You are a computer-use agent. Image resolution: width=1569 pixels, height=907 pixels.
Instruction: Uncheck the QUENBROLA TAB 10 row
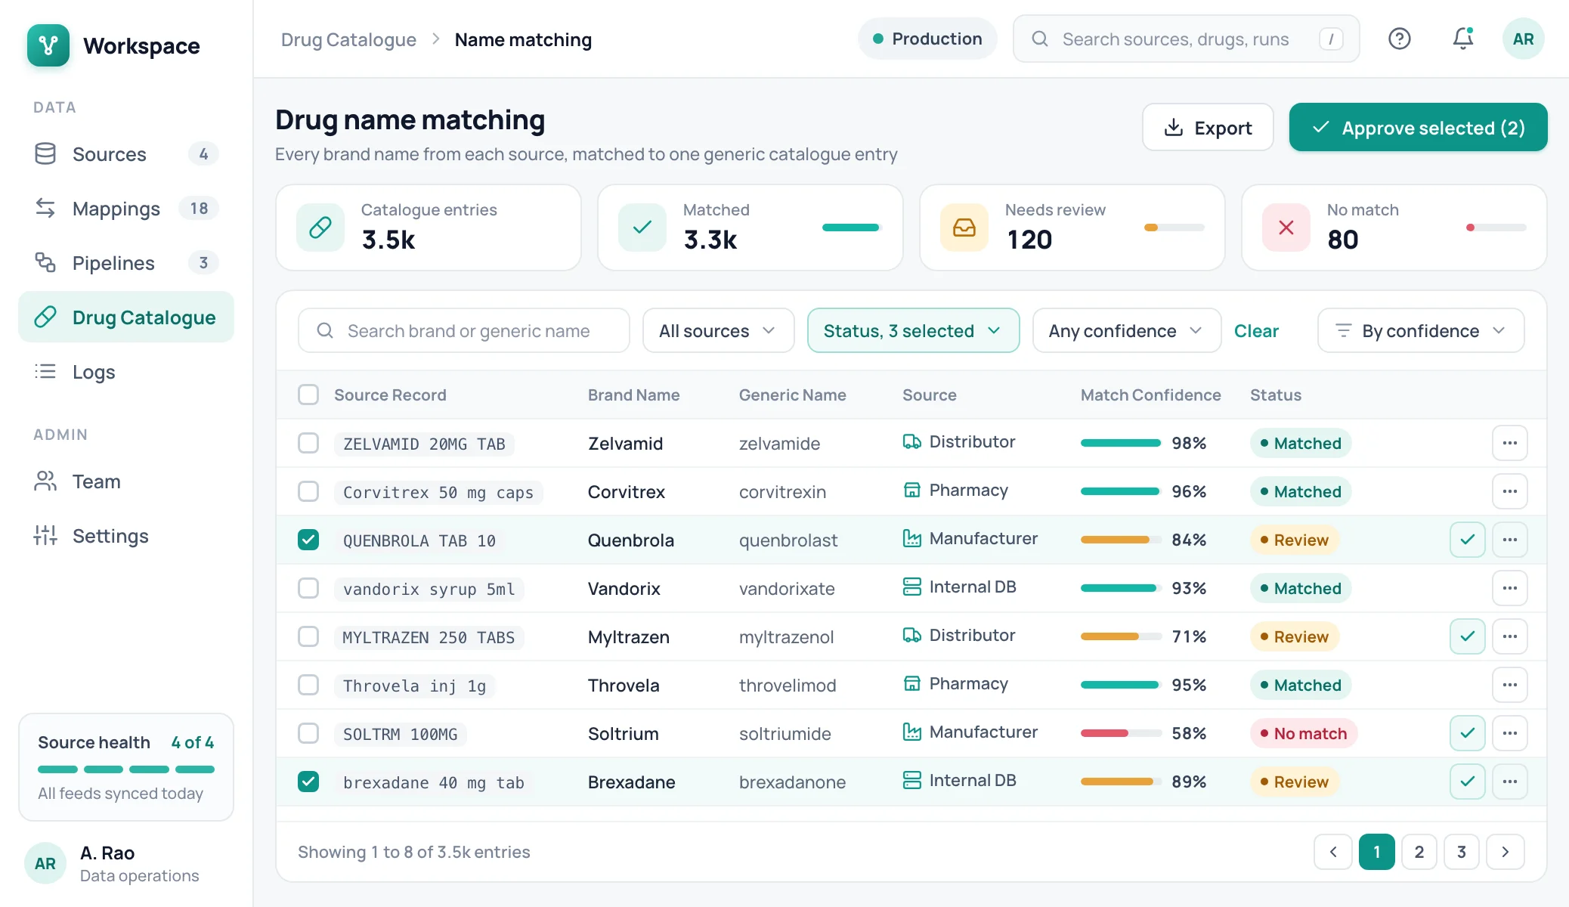[308, 540]
